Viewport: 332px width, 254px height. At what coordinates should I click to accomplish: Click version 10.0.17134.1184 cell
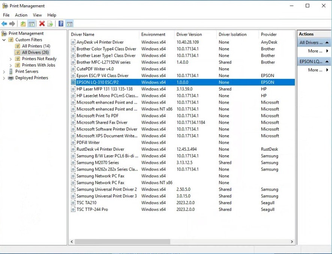(190, 122)
